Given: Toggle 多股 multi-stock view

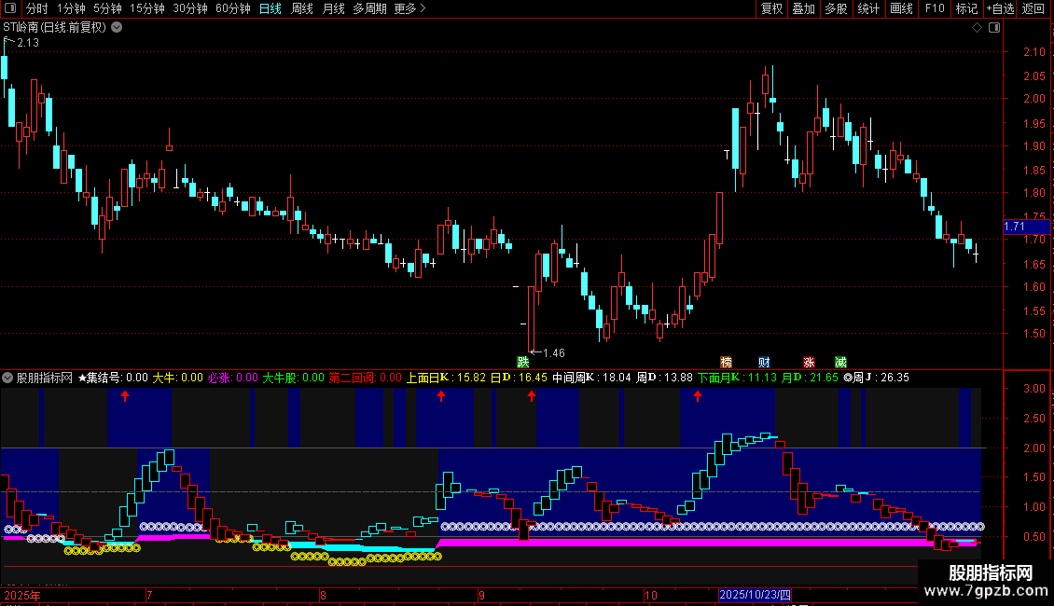Looking at the screenshot, I should coord(836,8).
